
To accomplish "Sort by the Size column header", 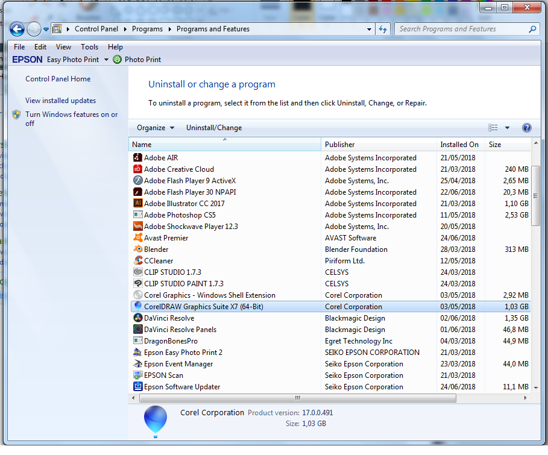I will pyautogui.click(x=508, y=144).
